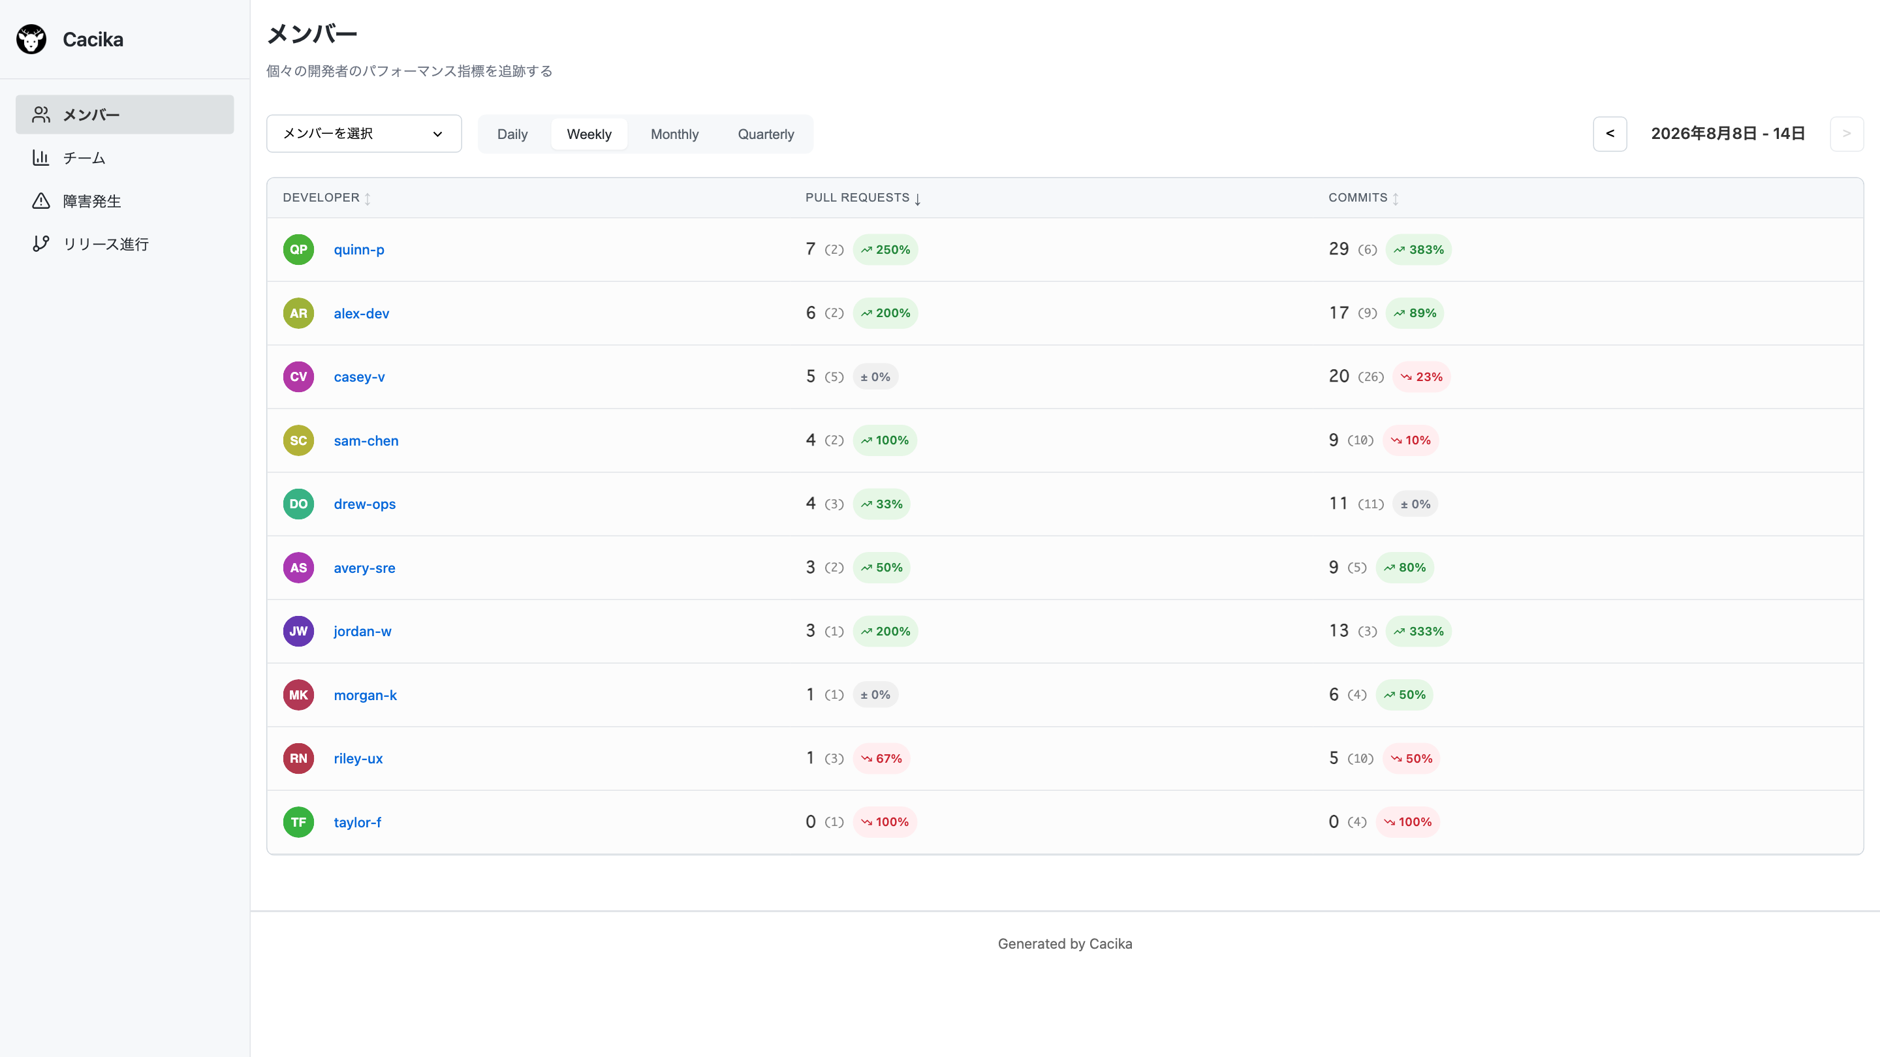Click the 383% commits trend badge

(1418, 249)
